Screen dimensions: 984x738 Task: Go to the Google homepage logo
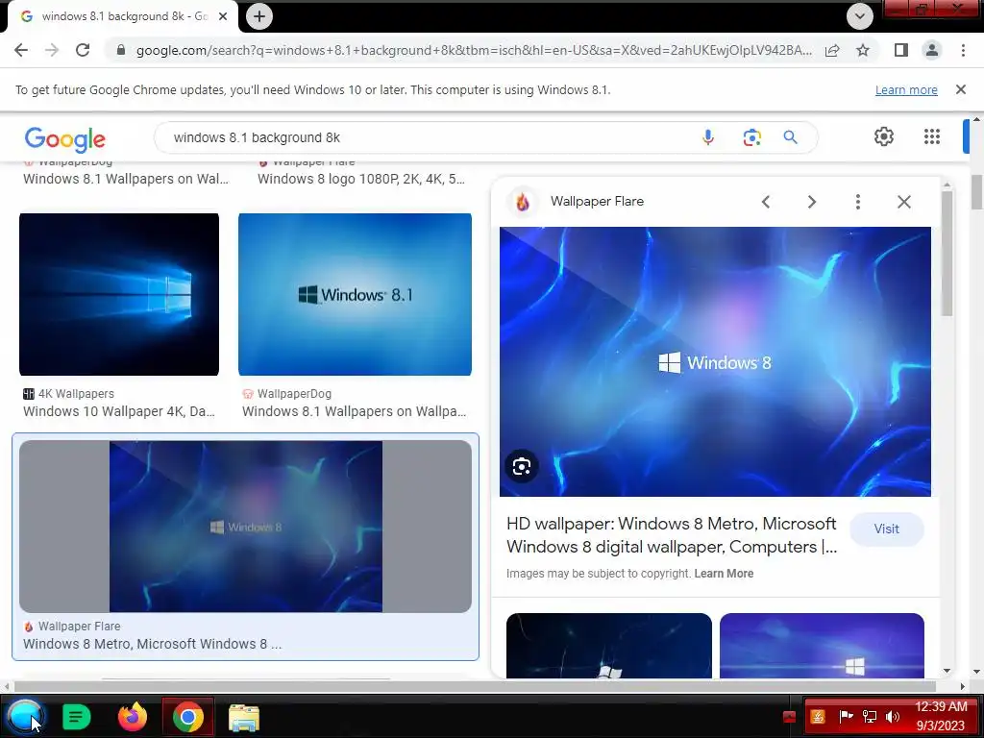(x=64, y=139)
